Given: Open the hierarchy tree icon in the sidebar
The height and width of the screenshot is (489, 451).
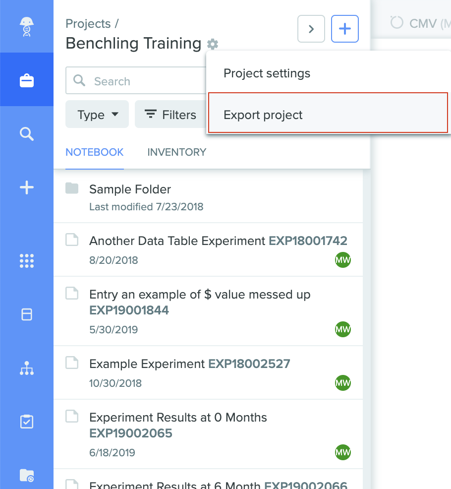Looking at the screenshot, I should (26, 368).
